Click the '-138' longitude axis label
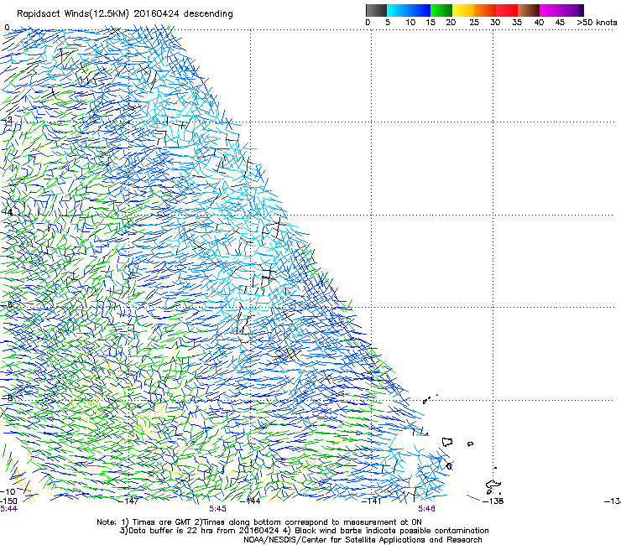Screen dimensions: 621x545 [x=493, y=501]
